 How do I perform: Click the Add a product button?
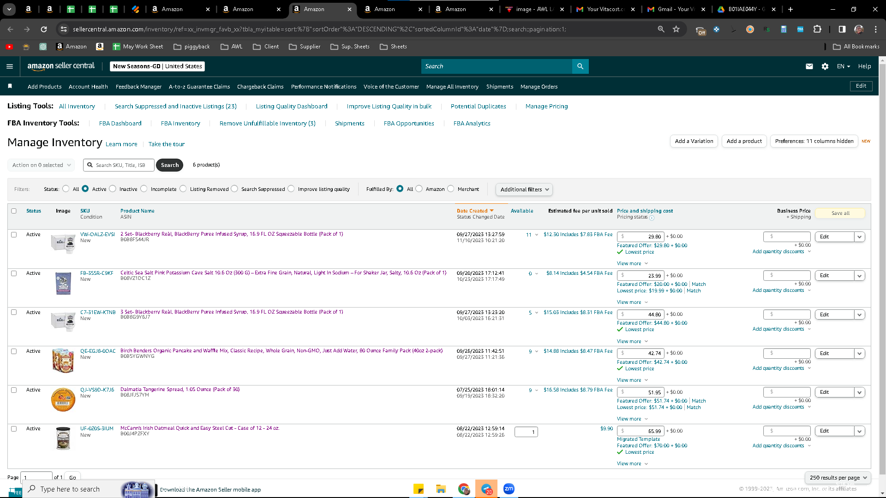pos(744,141)
